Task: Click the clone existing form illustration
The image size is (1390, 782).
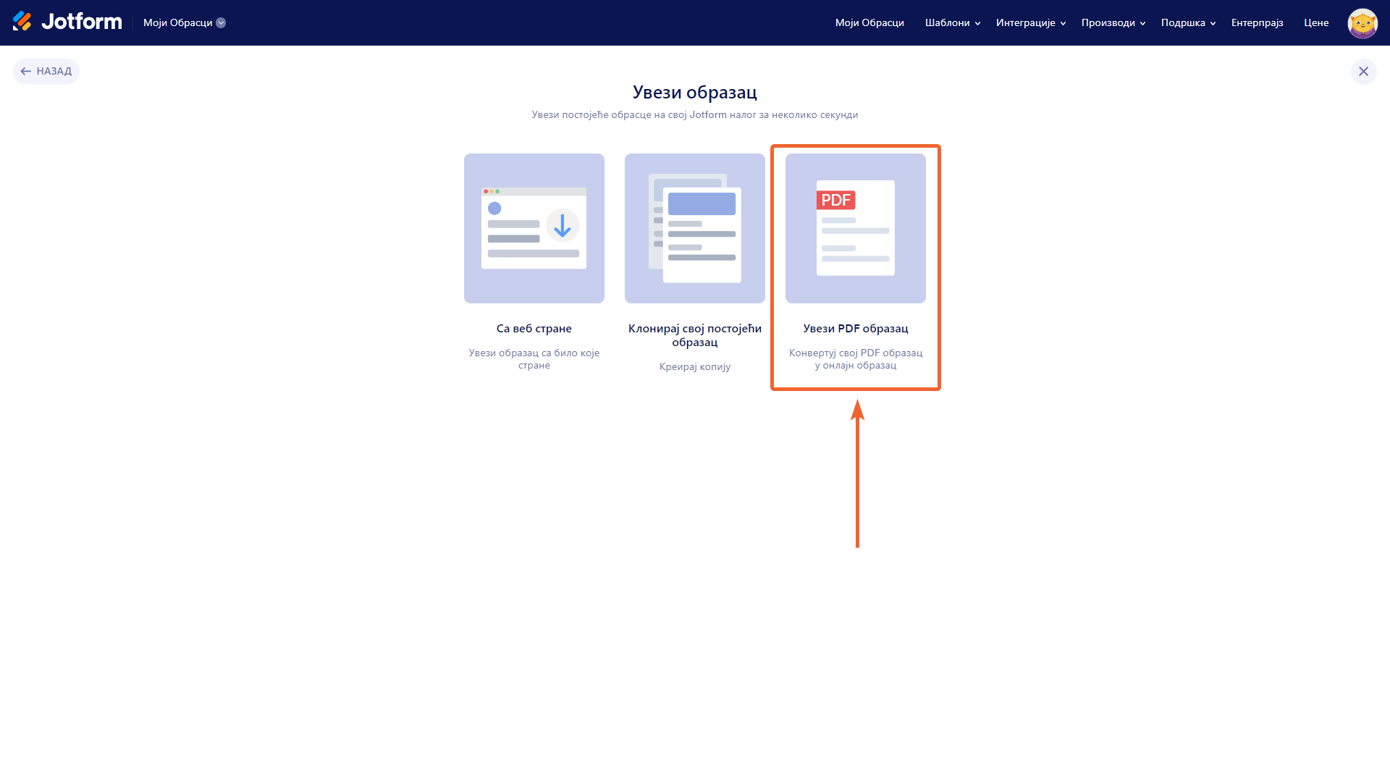Action: (x=694, y=228)
